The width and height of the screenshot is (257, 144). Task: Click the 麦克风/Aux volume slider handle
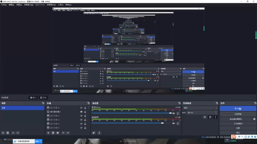click(171, 113)
